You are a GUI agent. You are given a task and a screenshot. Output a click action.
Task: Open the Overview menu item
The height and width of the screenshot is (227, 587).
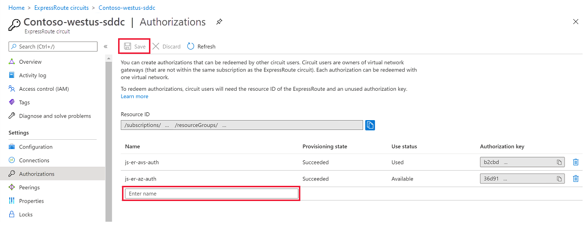coord(30,62)
